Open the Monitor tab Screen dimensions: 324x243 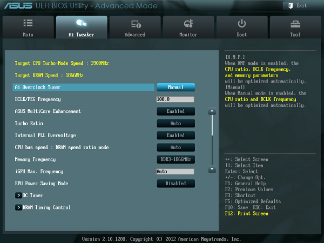pos(188,27)
